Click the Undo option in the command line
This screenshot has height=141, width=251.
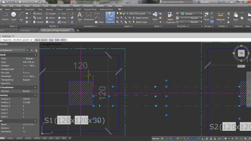tap(57, 40)
